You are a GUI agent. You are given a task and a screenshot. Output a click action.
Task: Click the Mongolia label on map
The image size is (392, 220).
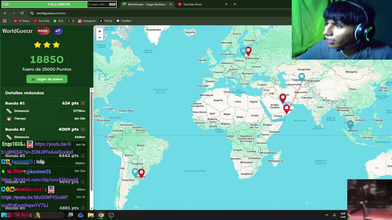pos(351,72)
